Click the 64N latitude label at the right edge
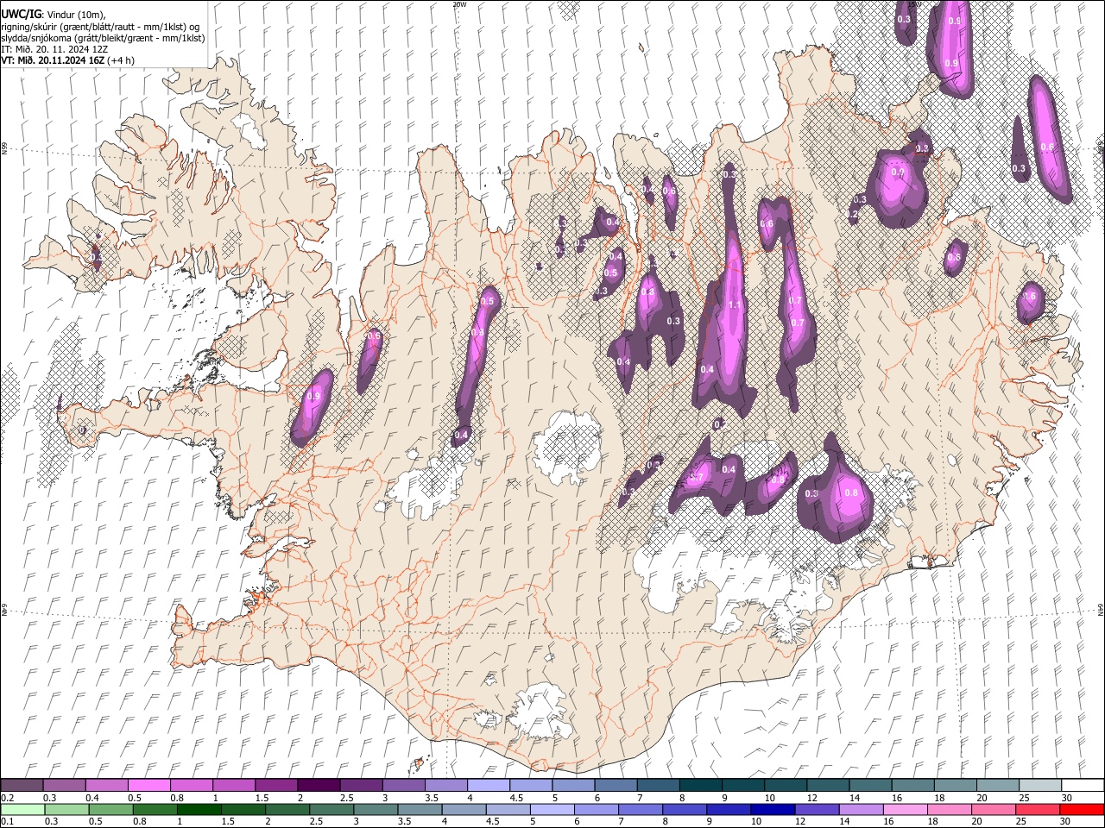This screenshot has width=1105, height=828. [x=1101, y=609]
